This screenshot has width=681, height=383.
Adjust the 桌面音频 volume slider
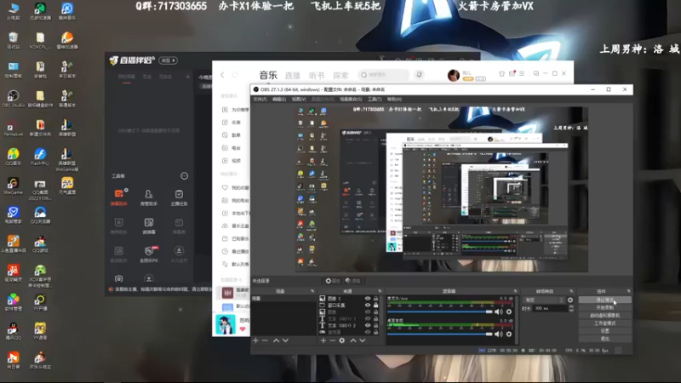[440, 334]
